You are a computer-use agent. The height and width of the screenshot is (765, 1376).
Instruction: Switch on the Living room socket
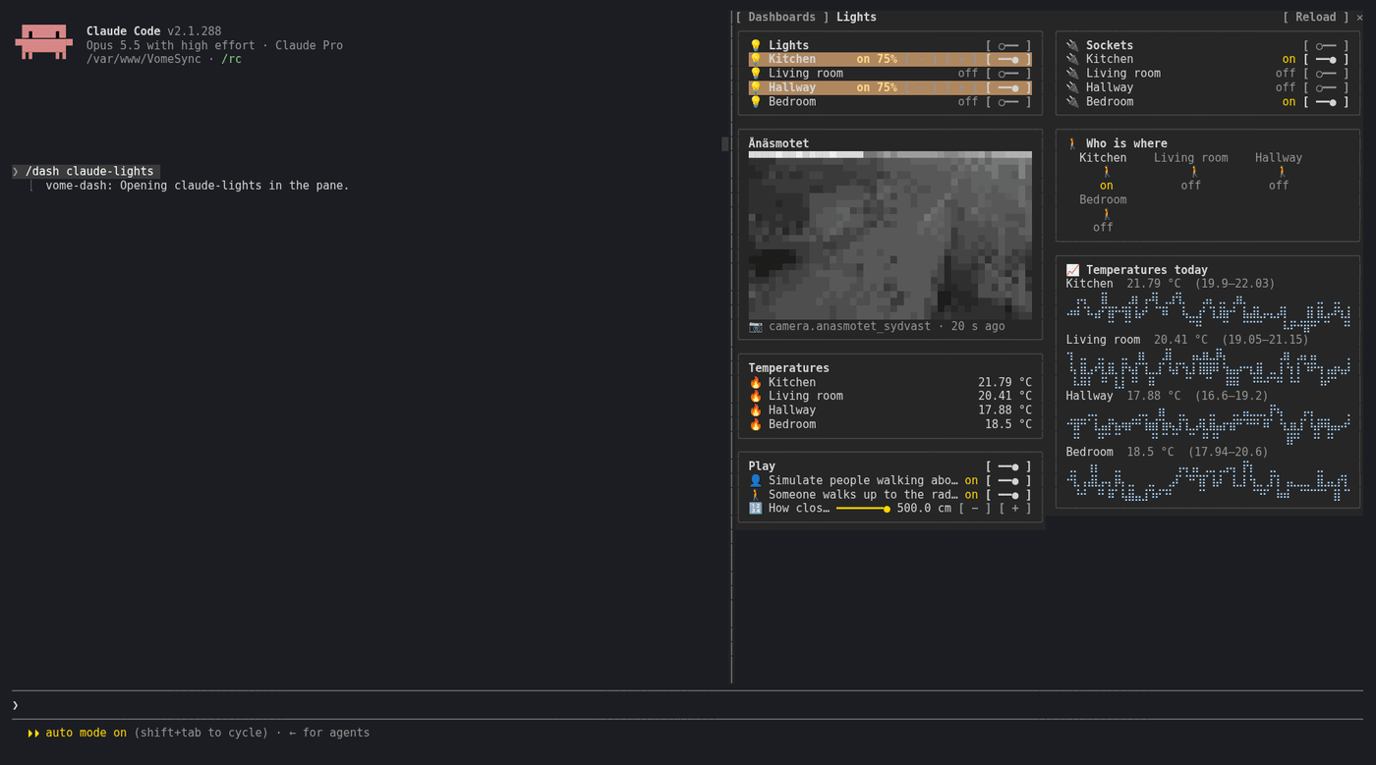point(1326,74)
